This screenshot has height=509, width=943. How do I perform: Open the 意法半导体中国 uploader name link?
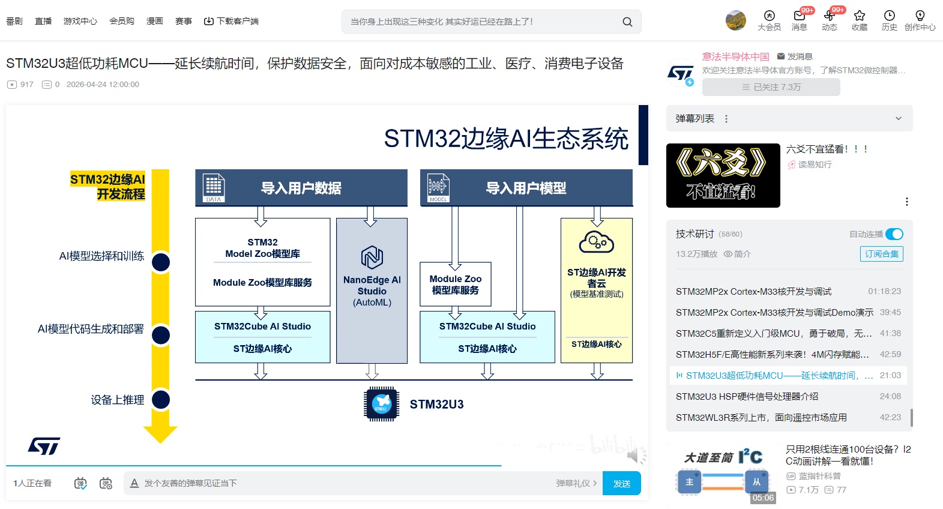point(736,56)
